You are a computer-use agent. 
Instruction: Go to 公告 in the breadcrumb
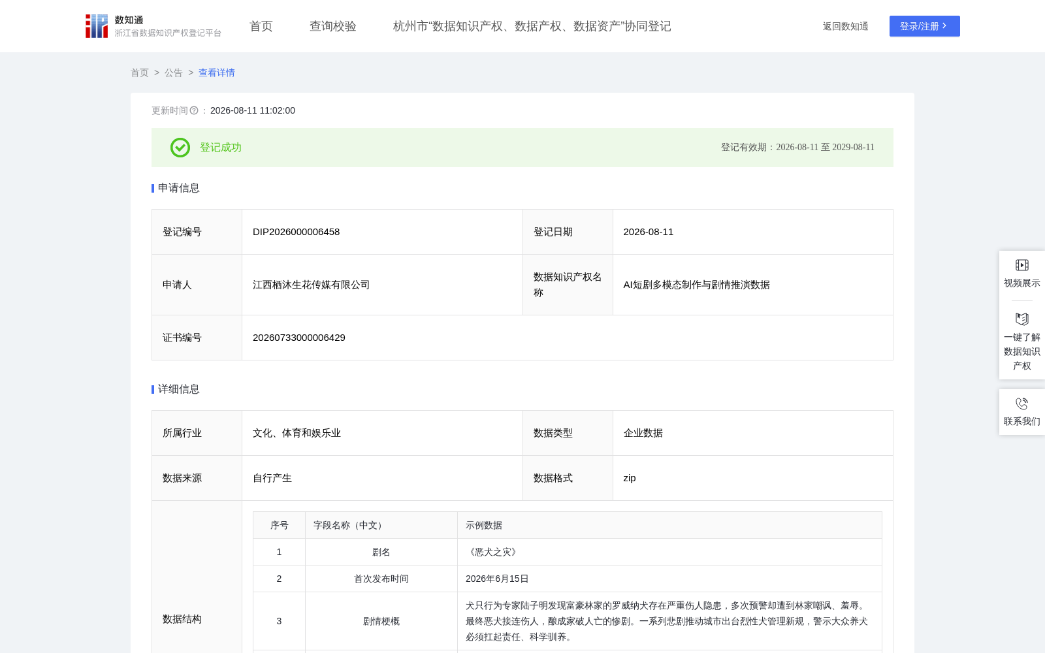click(174, 72)
